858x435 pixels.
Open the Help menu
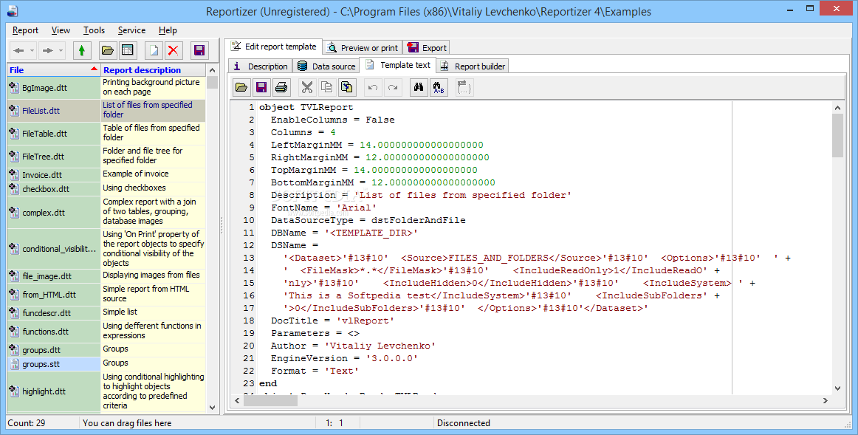168,30
